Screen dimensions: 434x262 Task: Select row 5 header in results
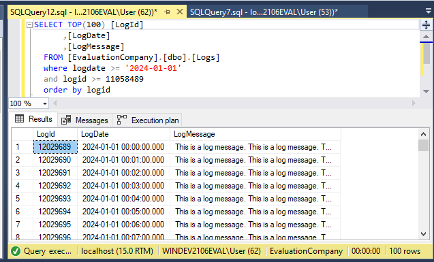tap(22, 199)
